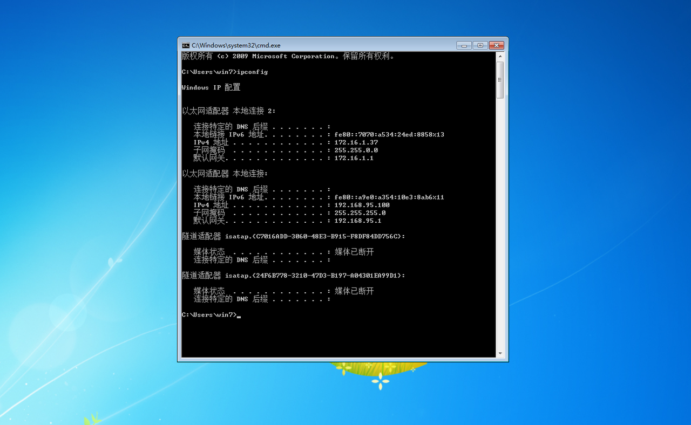Screen dimensions: 691x425
Task: Click the isatap adapter line with C7016ADD
Action: pos(294,236)
